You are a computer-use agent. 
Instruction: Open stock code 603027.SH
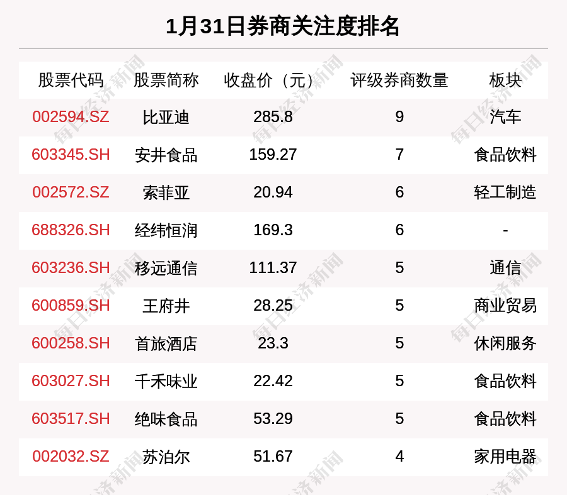[x=71, y=381]
